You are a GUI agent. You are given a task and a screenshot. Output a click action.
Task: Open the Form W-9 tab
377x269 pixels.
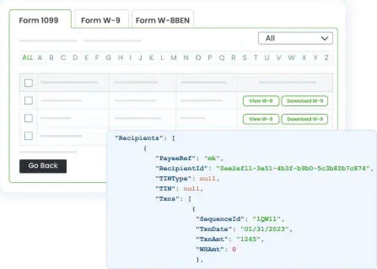point(101,20)
